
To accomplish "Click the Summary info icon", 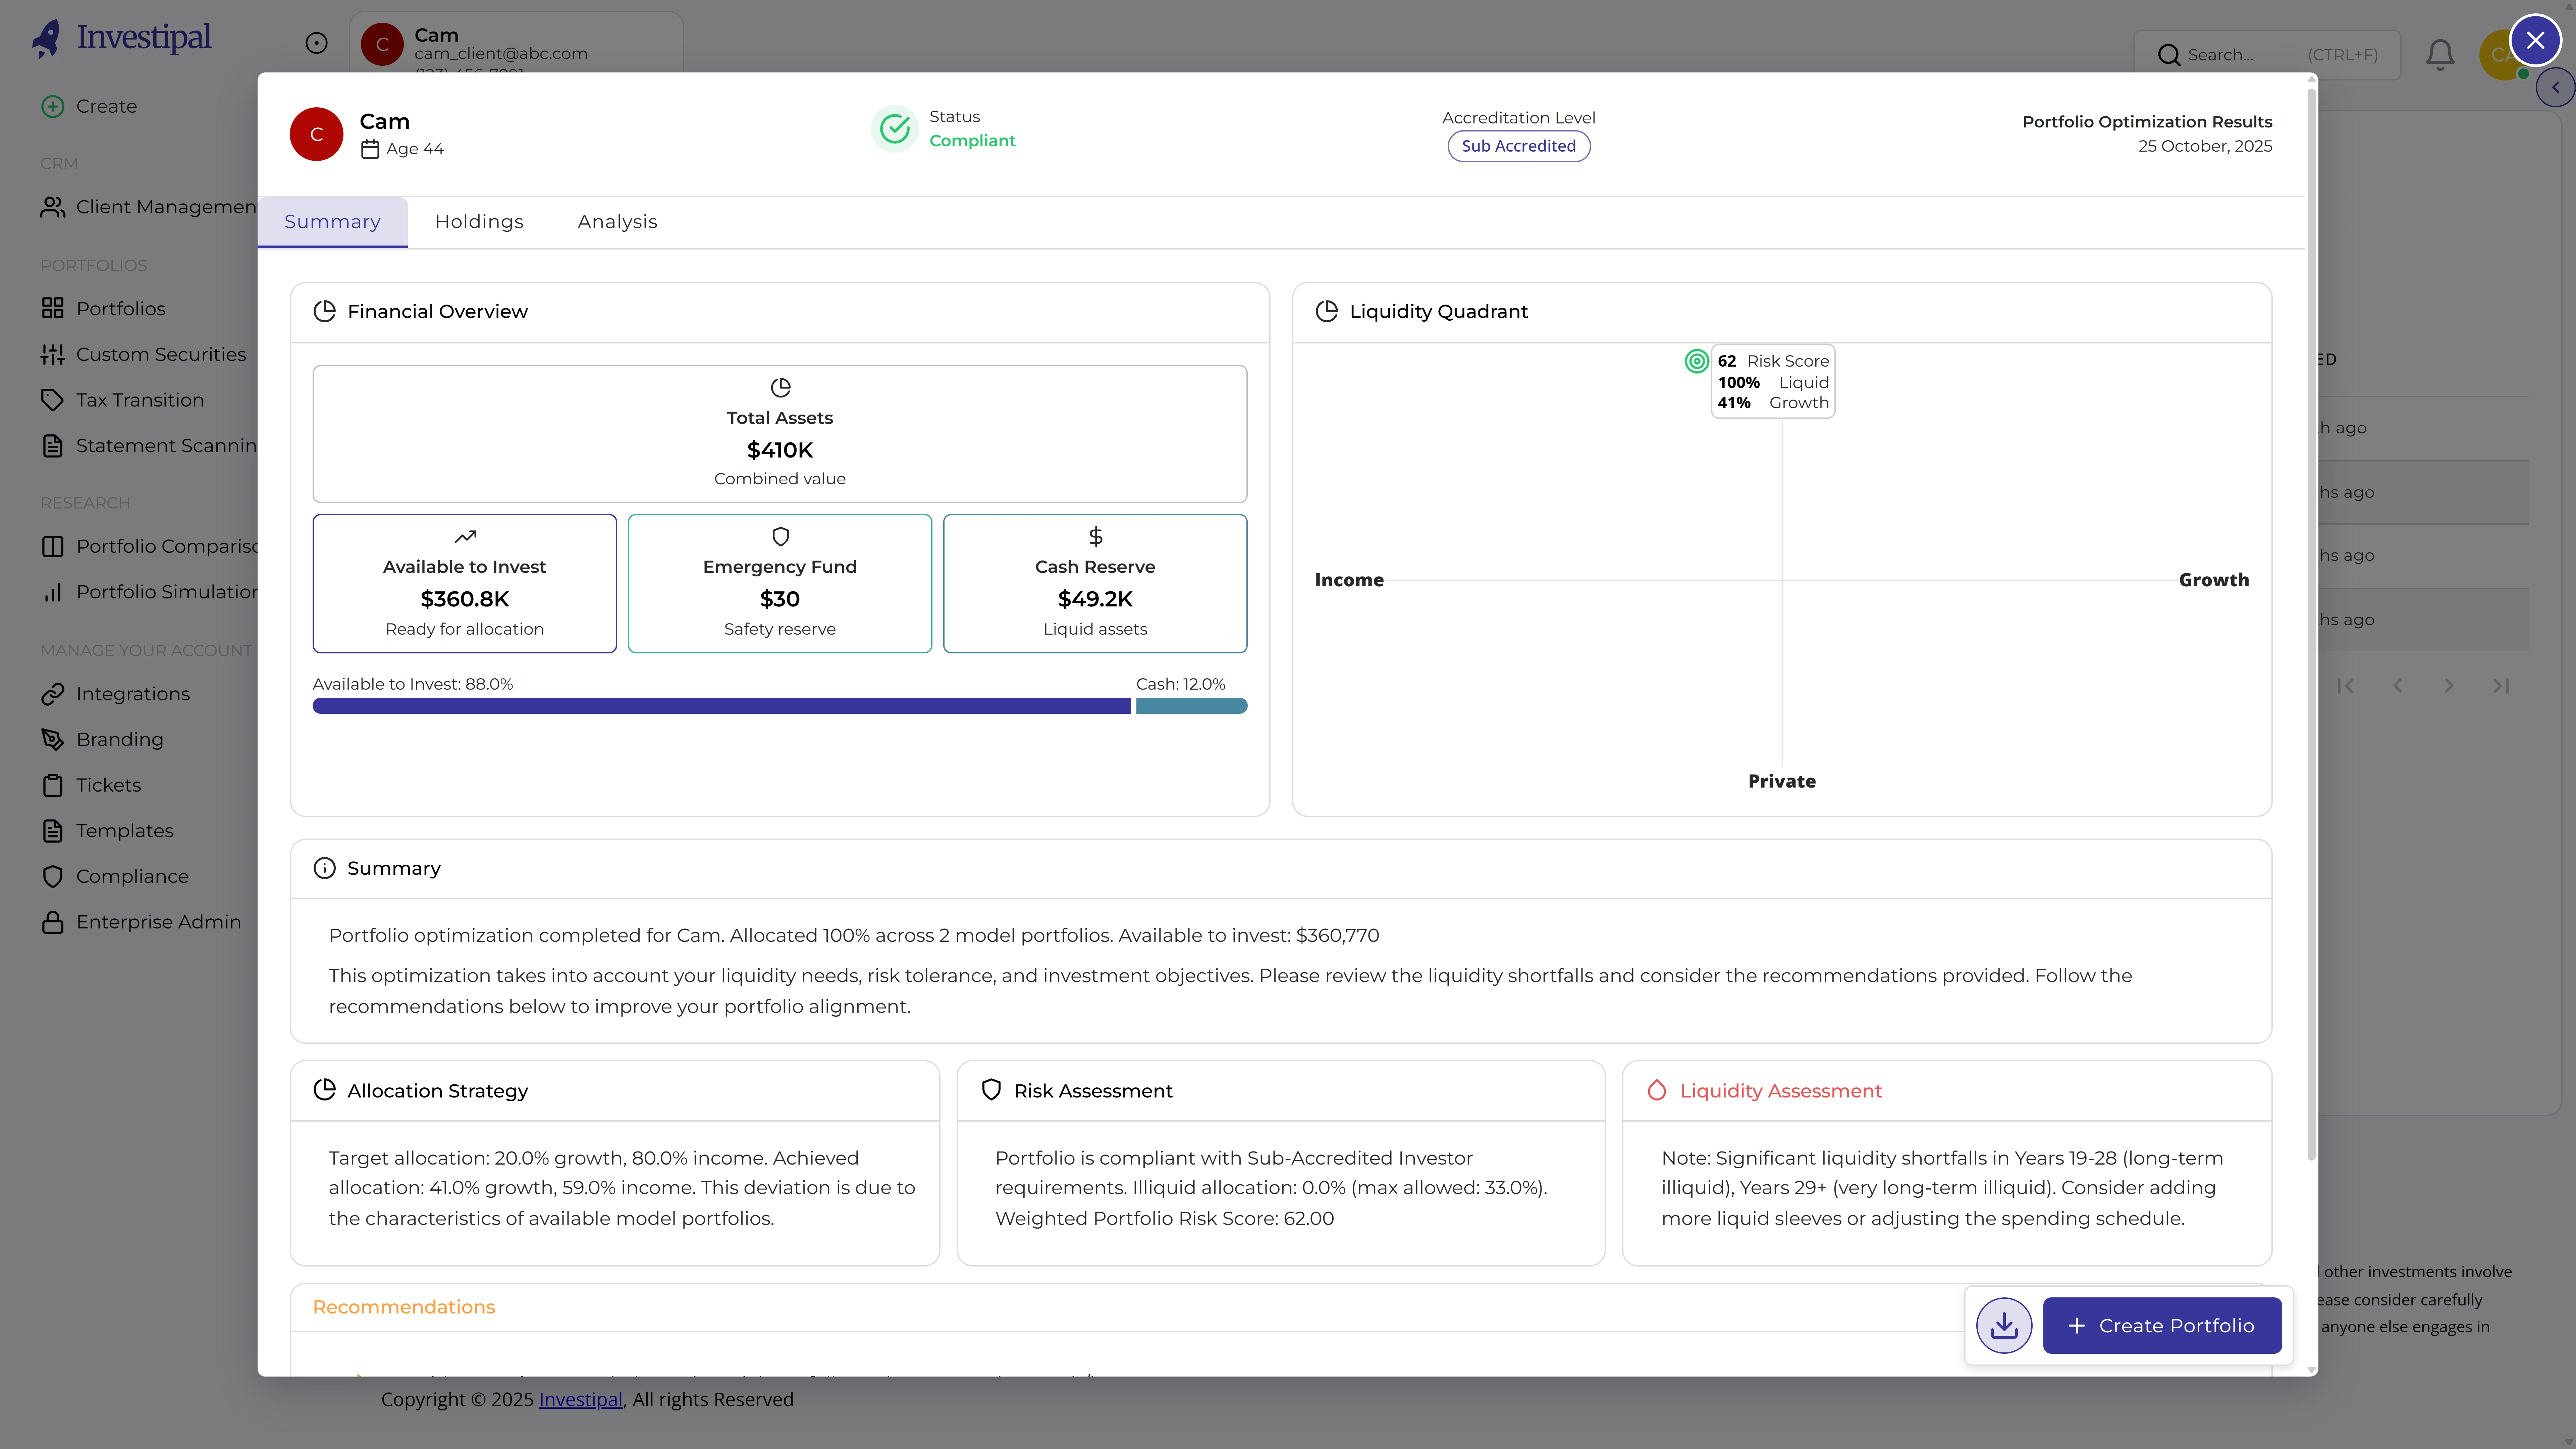I will pos(324,868).
